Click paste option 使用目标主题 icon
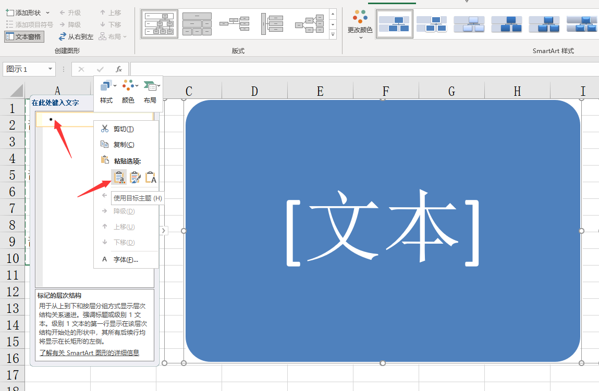 [x=119, y=178]
